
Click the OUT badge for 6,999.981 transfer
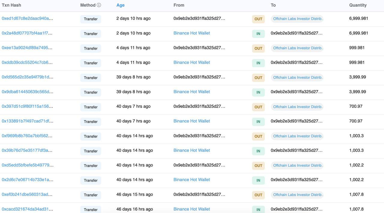point(258,19)
